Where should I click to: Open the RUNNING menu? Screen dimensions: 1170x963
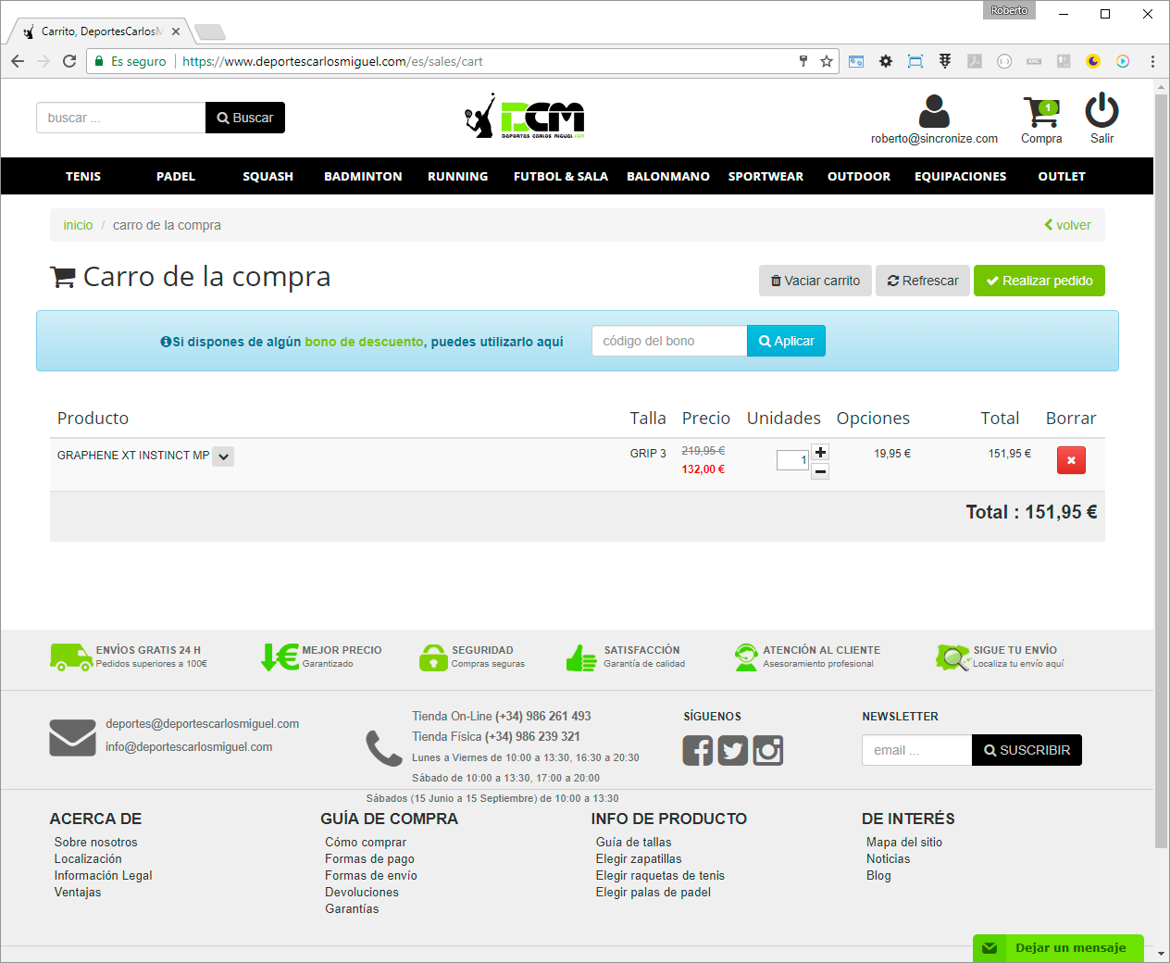coord(458,176)
